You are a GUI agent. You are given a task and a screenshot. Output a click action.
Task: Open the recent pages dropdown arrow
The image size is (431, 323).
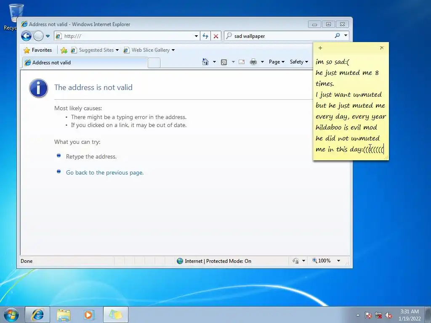tap(48, 36)
